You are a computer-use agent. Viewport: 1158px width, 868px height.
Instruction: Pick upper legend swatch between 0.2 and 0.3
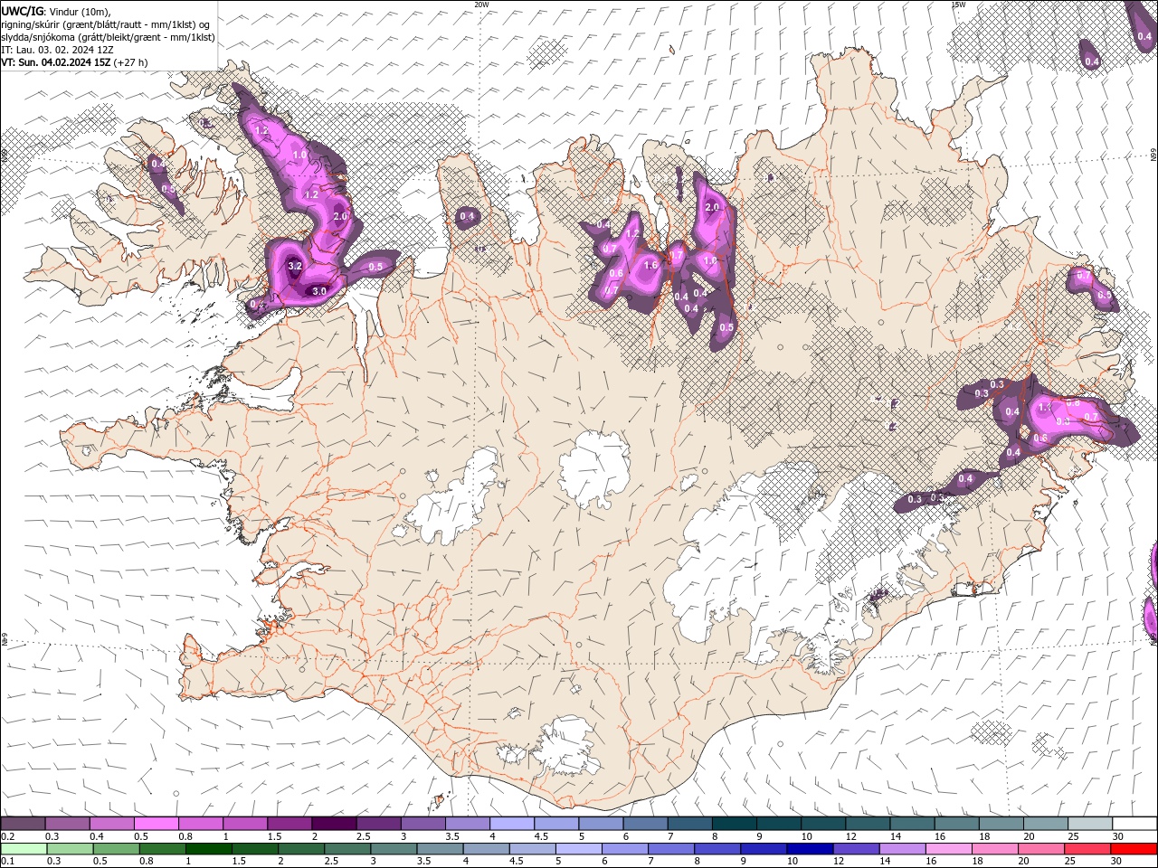[x=23, y=824]
